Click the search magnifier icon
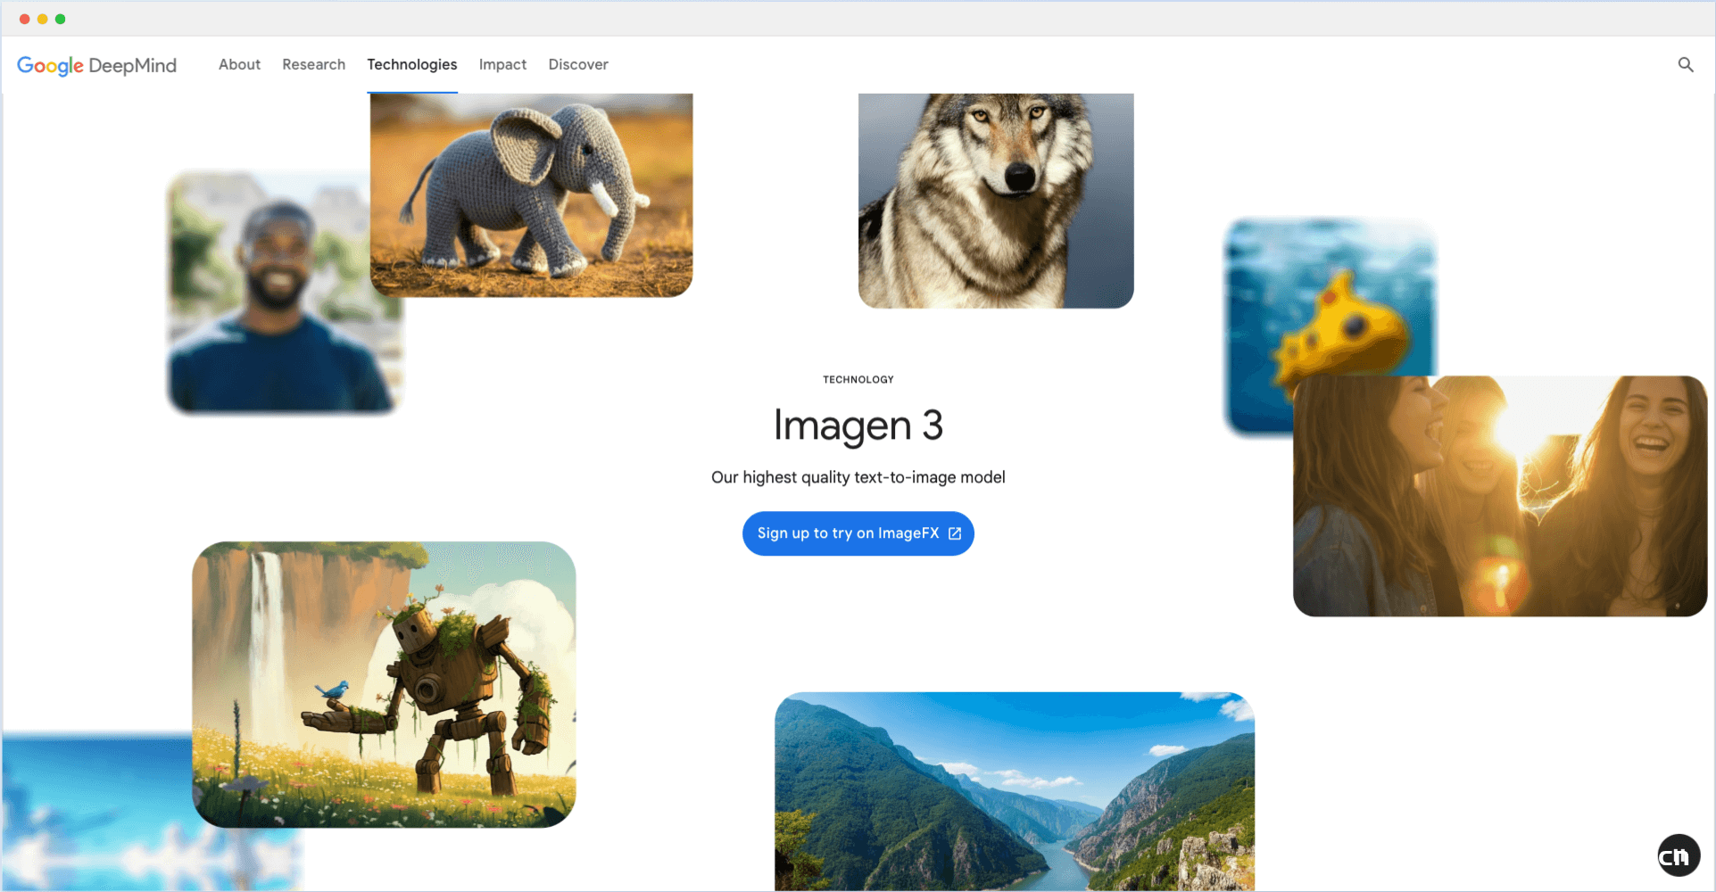 (1685, 64)
